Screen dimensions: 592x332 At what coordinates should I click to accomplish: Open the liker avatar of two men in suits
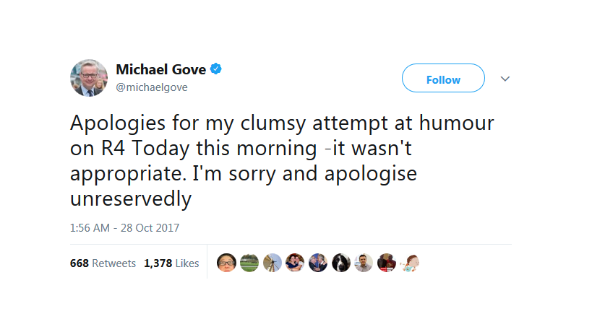(x=318, y=263)
